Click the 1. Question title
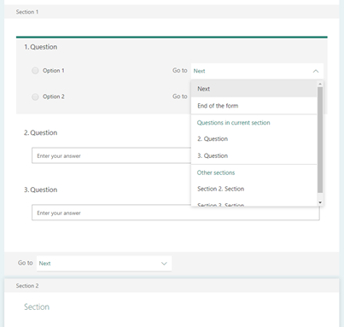The width and height of the screenshot is (344, 327). (41, 47)
